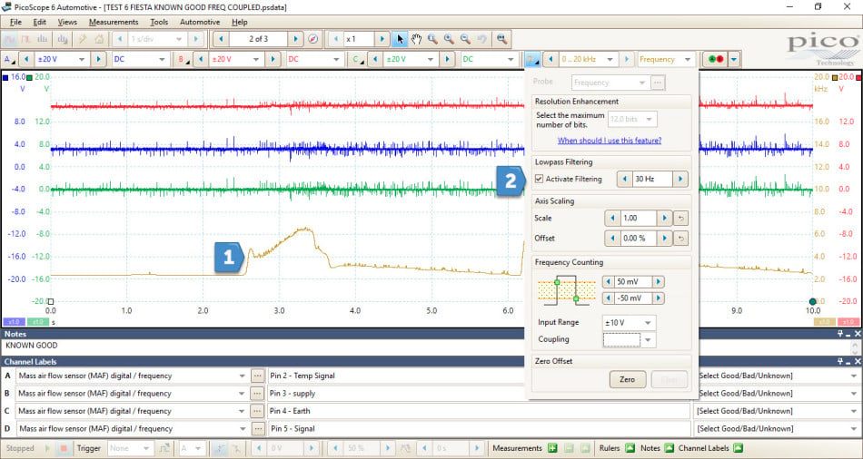The height and width of the screenshot is (459, 863).
Task: Click the red x1.0 axis scaling button
Action: pos(848,322)
